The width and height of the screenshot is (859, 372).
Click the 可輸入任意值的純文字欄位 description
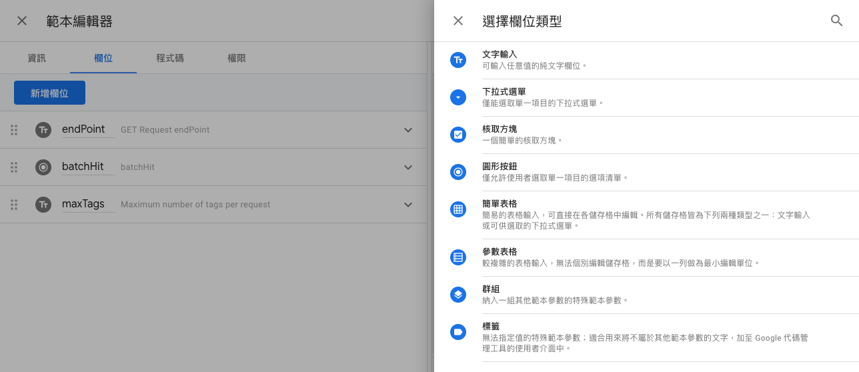click(535, 66)
